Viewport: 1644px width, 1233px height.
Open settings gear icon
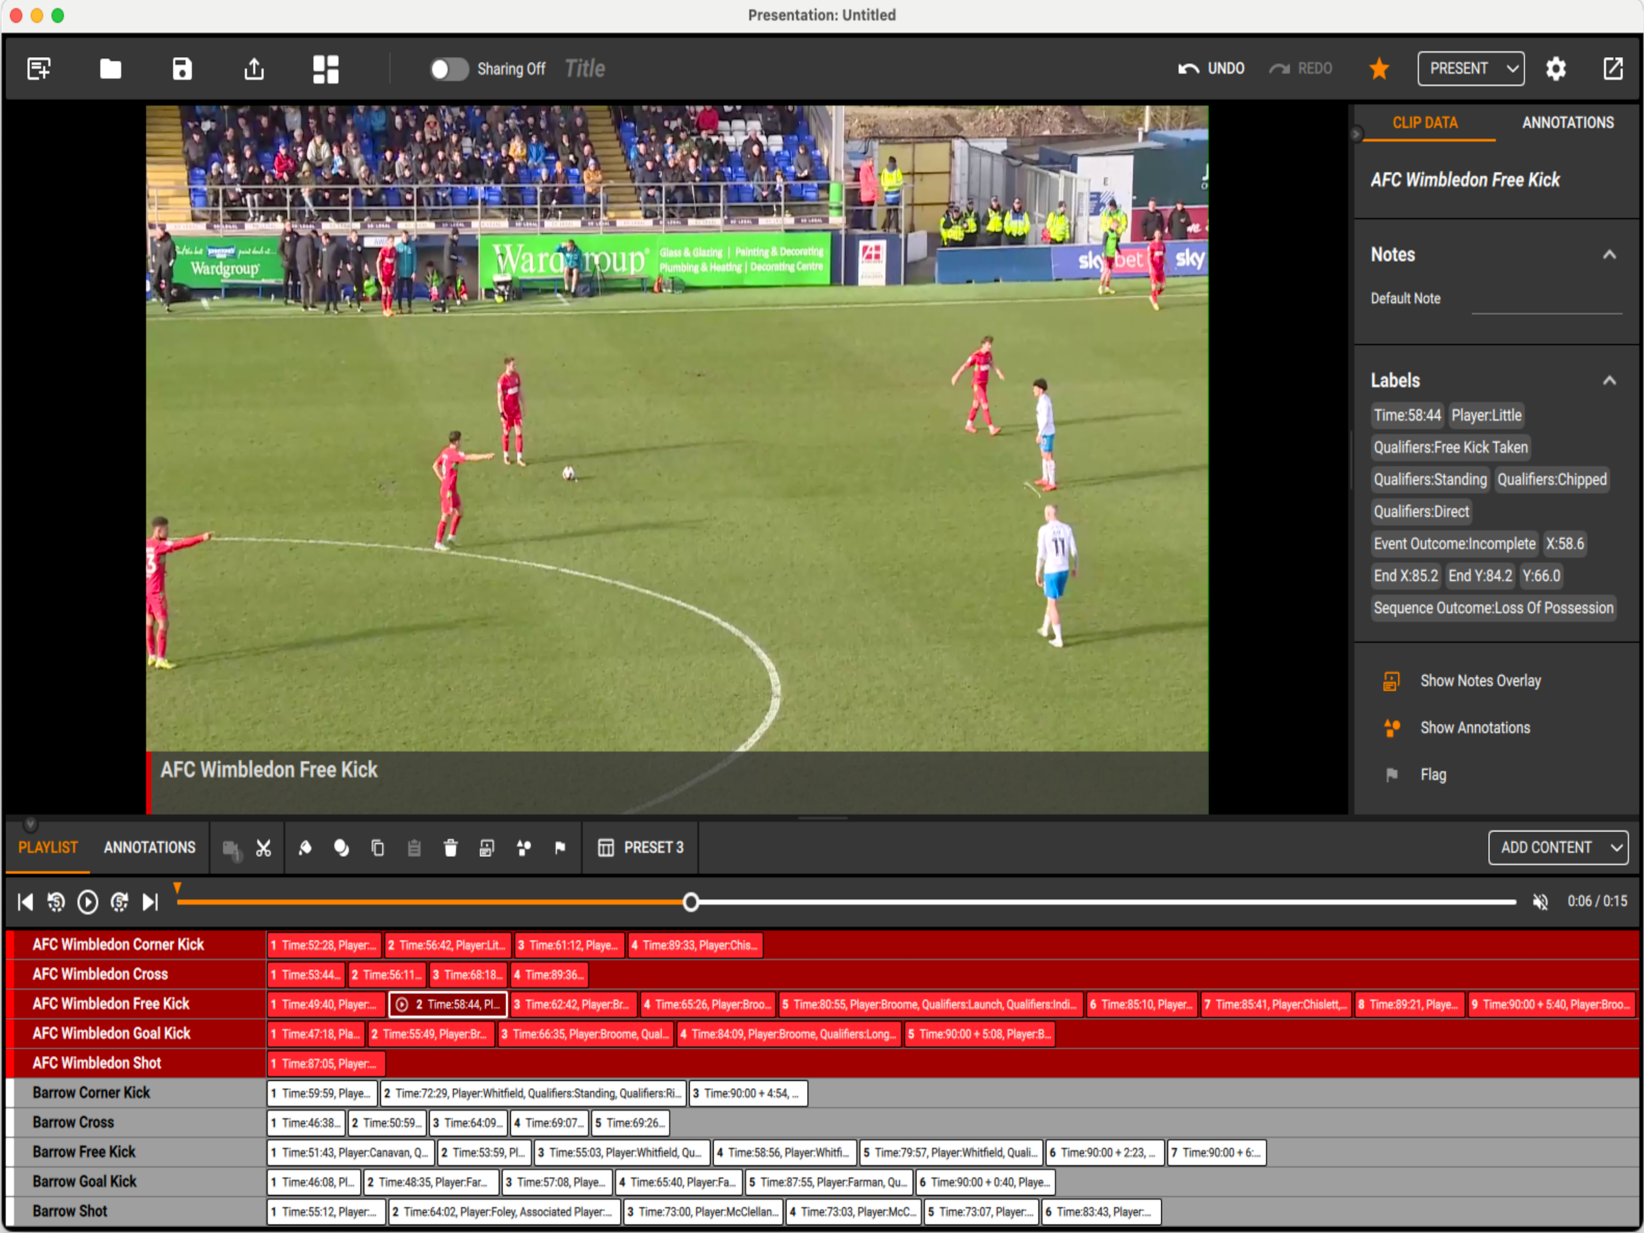(1556, 69)
